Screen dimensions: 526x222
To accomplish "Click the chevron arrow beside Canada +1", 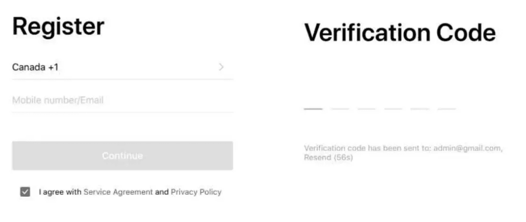I will (x=221, y=67).
